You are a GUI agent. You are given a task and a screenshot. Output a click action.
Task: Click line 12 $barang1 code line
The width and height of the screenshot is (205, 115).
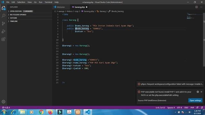click(x=76, y=46)
